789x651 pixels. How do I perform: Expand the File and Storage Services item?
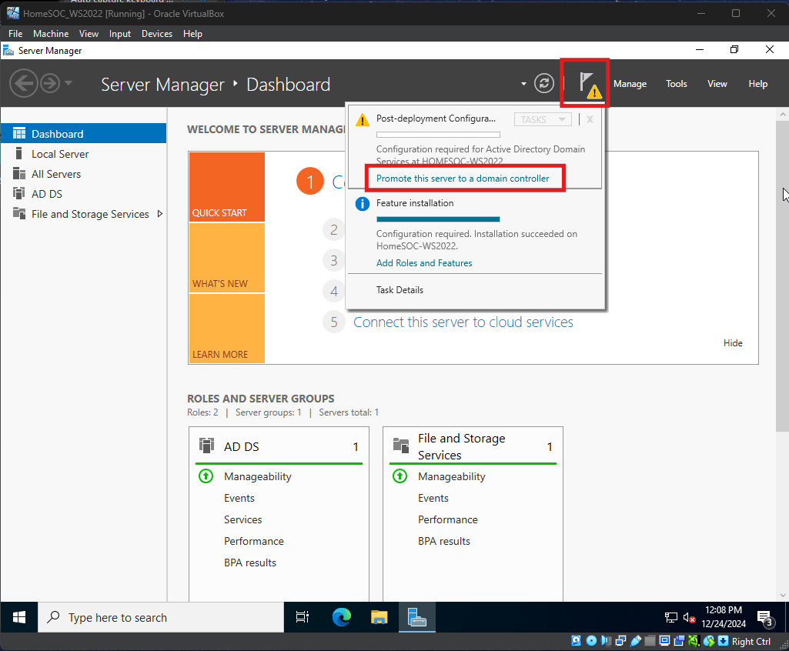160,214
